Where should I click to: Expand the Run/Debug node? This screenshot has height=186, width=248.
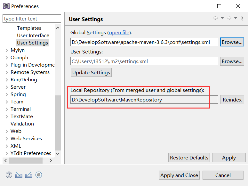click(x=7, y=80)
